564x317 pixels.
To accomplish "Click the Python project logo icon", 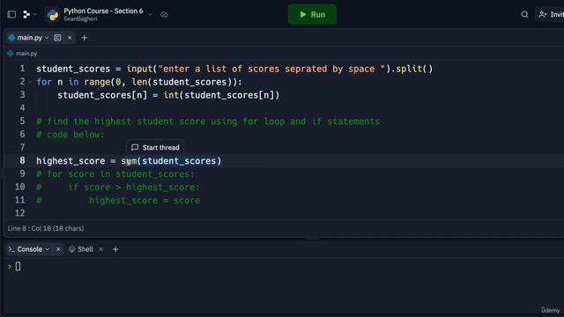I will point(53,15).
